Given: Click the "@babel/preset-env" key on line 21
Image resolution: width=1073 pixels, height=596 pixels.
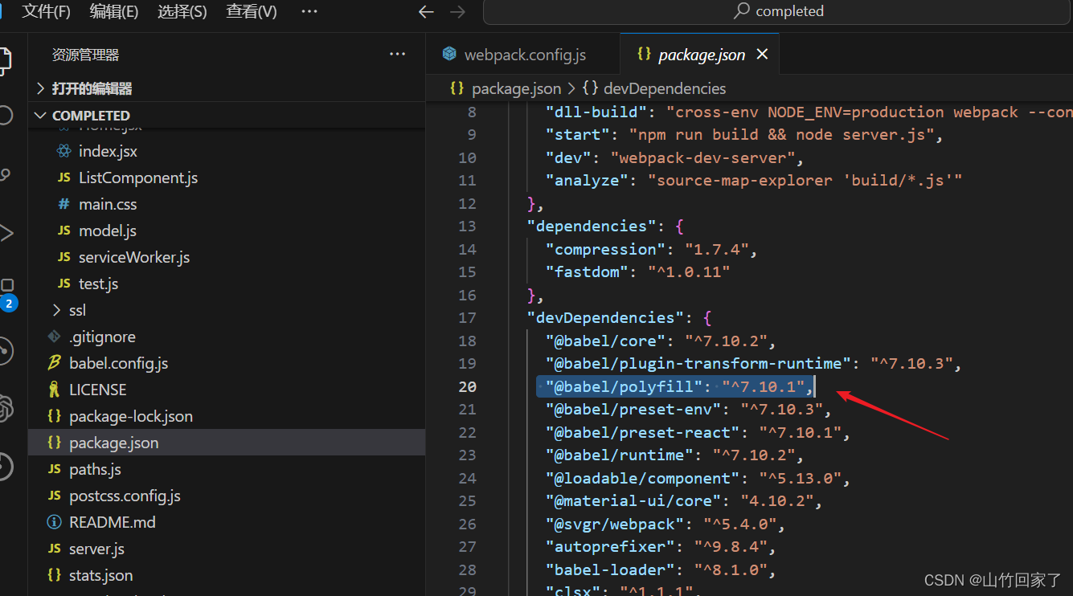Looking at the screenshot, I should (x=633, y=410).
